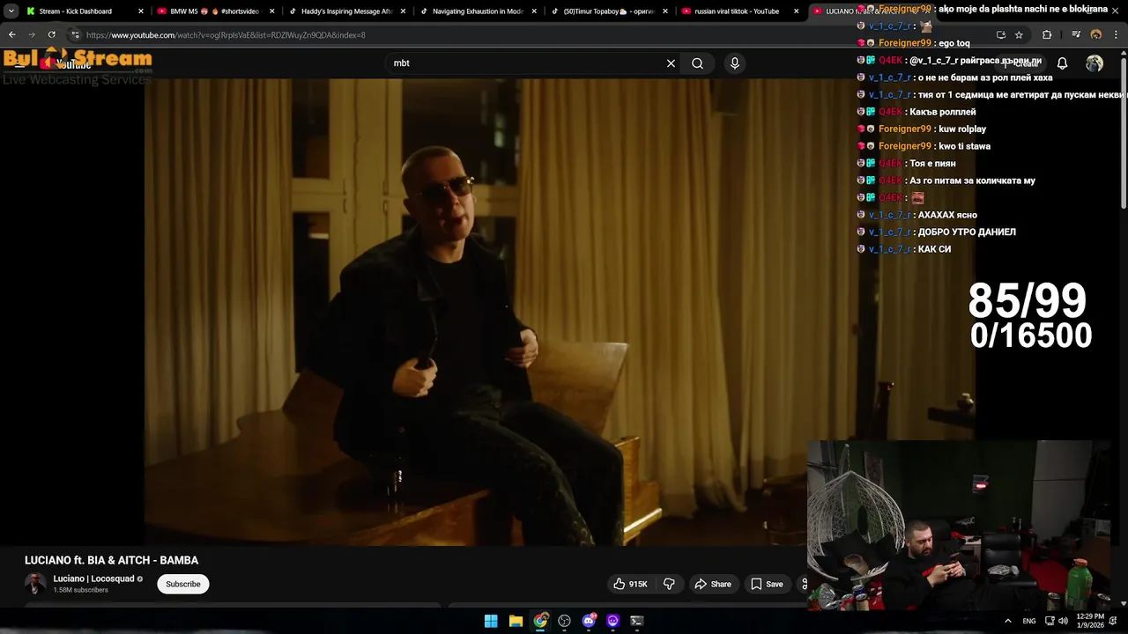The image size is (1128, 634).
Task: Open the purple app icon in taskbar
Action: [613, 621]
